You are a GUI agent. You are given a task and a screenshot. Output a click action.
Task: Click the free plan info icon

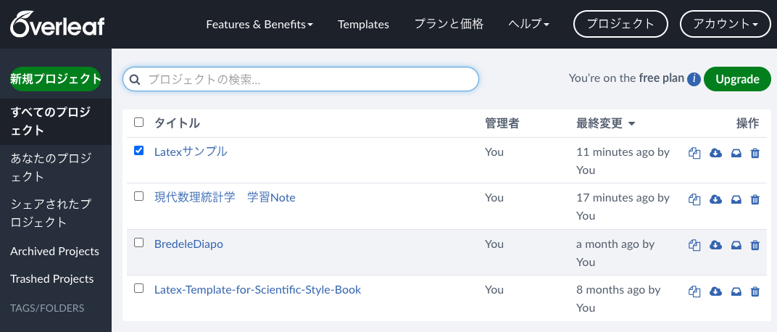(x=694, y=79)
